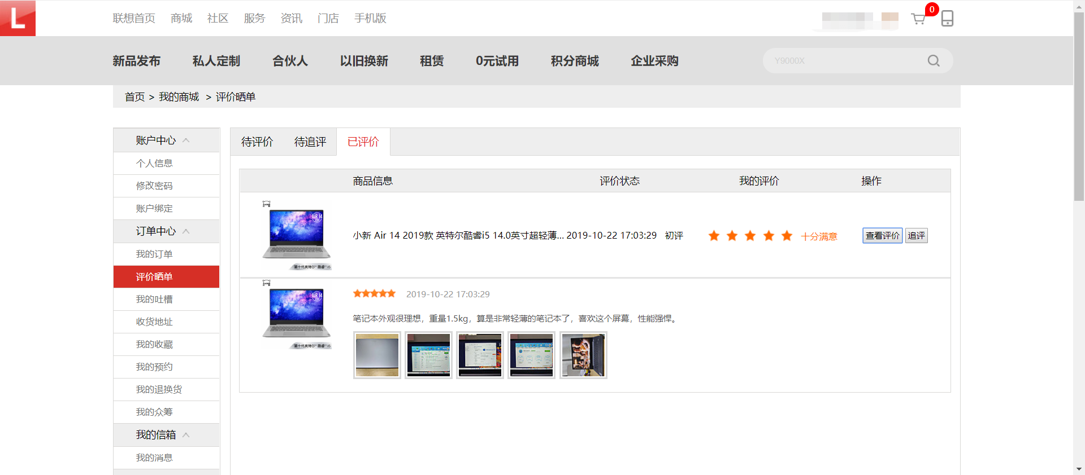Viewport: 1085px width, 475px height.
Task: Click the 查看评价 button
Action: (x=882, y=236)
